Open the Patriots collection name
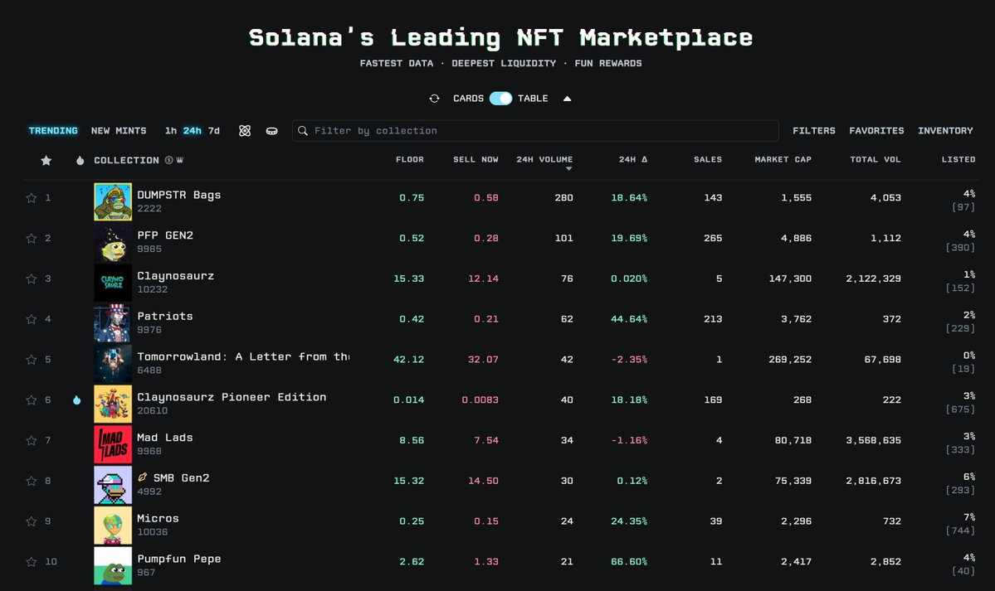Screen dimensions: 995x591 coord(165,316)
